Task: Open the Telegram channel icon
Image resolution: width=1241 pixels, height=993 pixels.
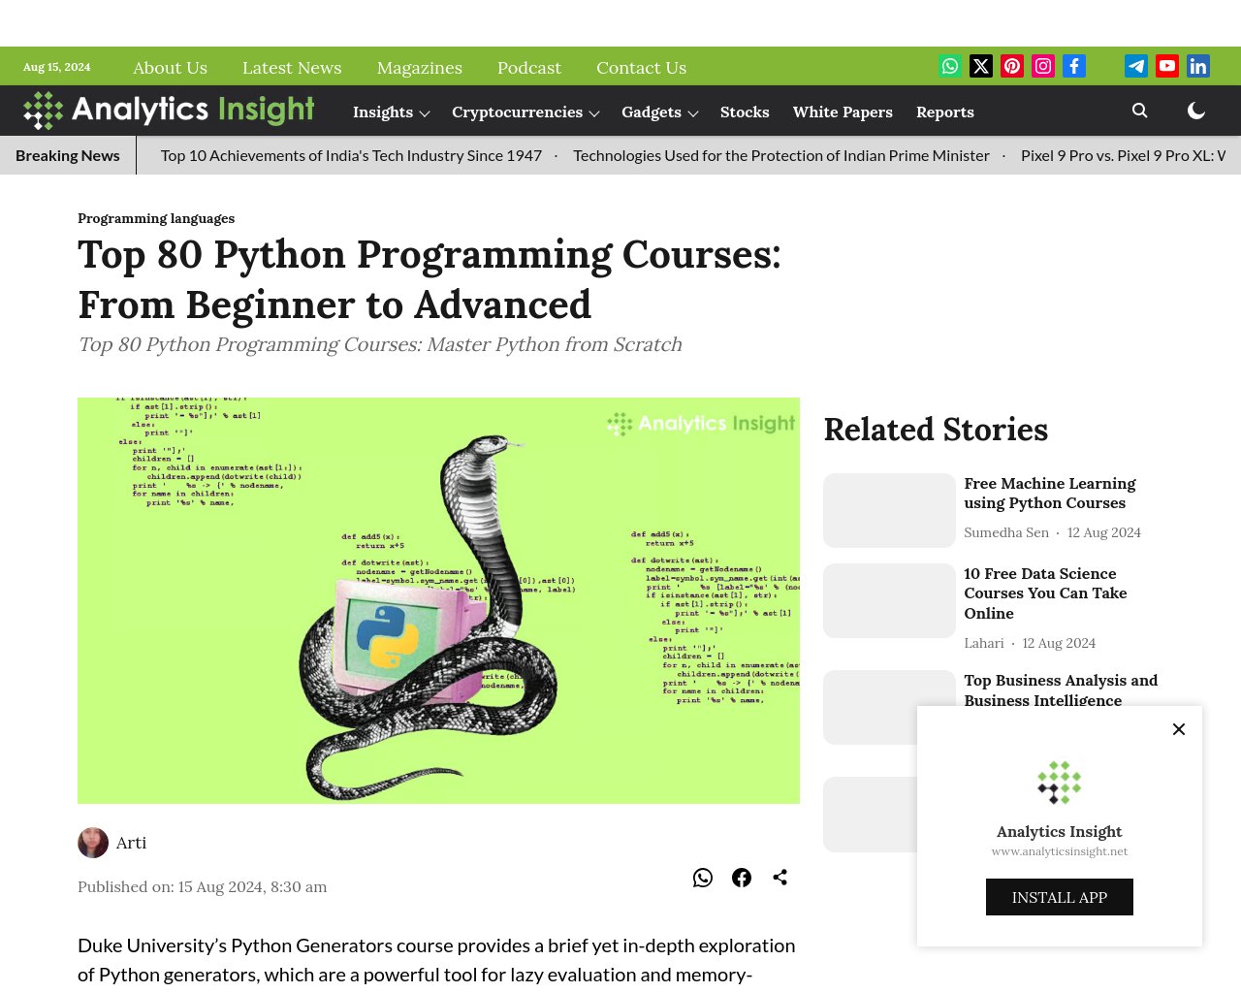Action: click(x=1136, y=66)
